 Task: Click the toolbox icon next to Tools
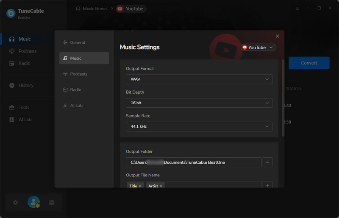12,107
